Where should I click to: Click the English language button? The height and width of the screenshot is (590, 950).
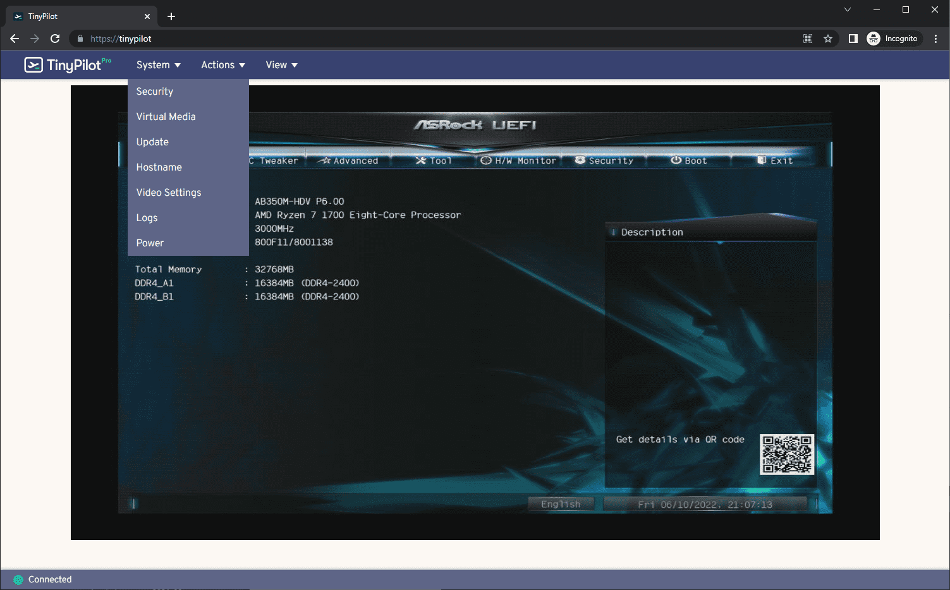(561, 504)
